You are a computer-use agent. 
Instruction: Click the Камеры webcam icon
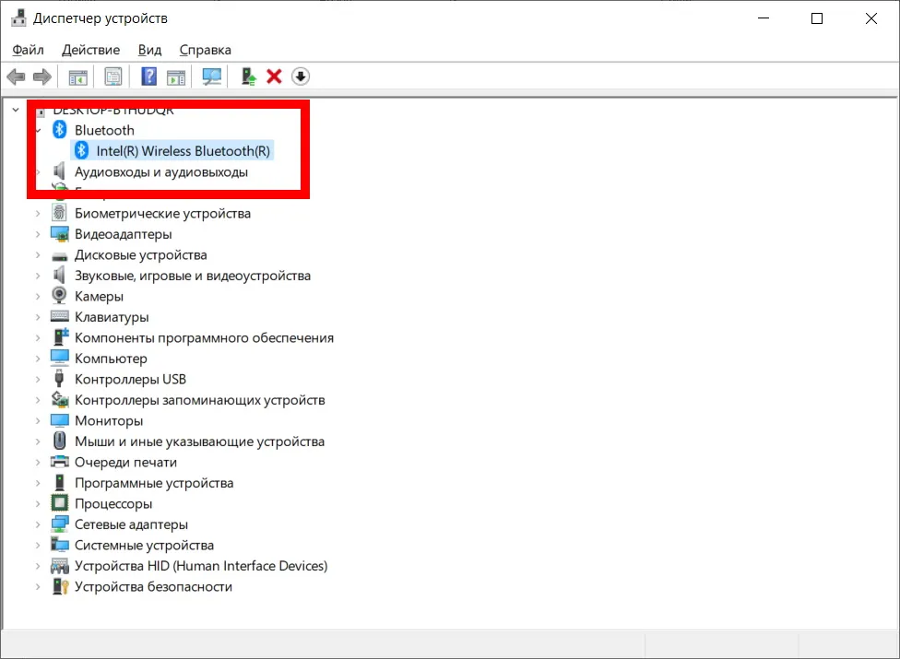[x=59, y=296]
